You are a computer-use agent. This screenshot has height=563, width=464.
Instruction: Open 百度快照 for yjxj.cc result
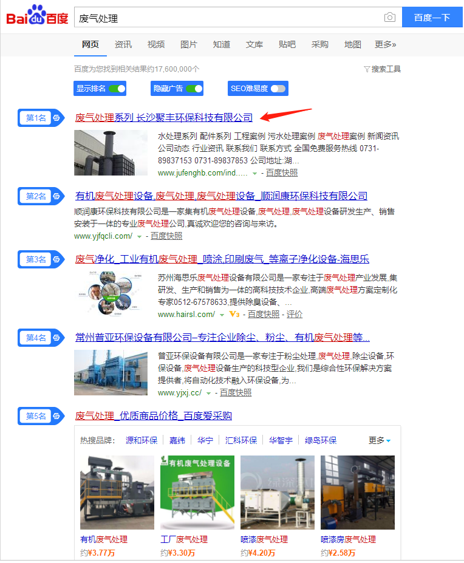pos(236,393)
